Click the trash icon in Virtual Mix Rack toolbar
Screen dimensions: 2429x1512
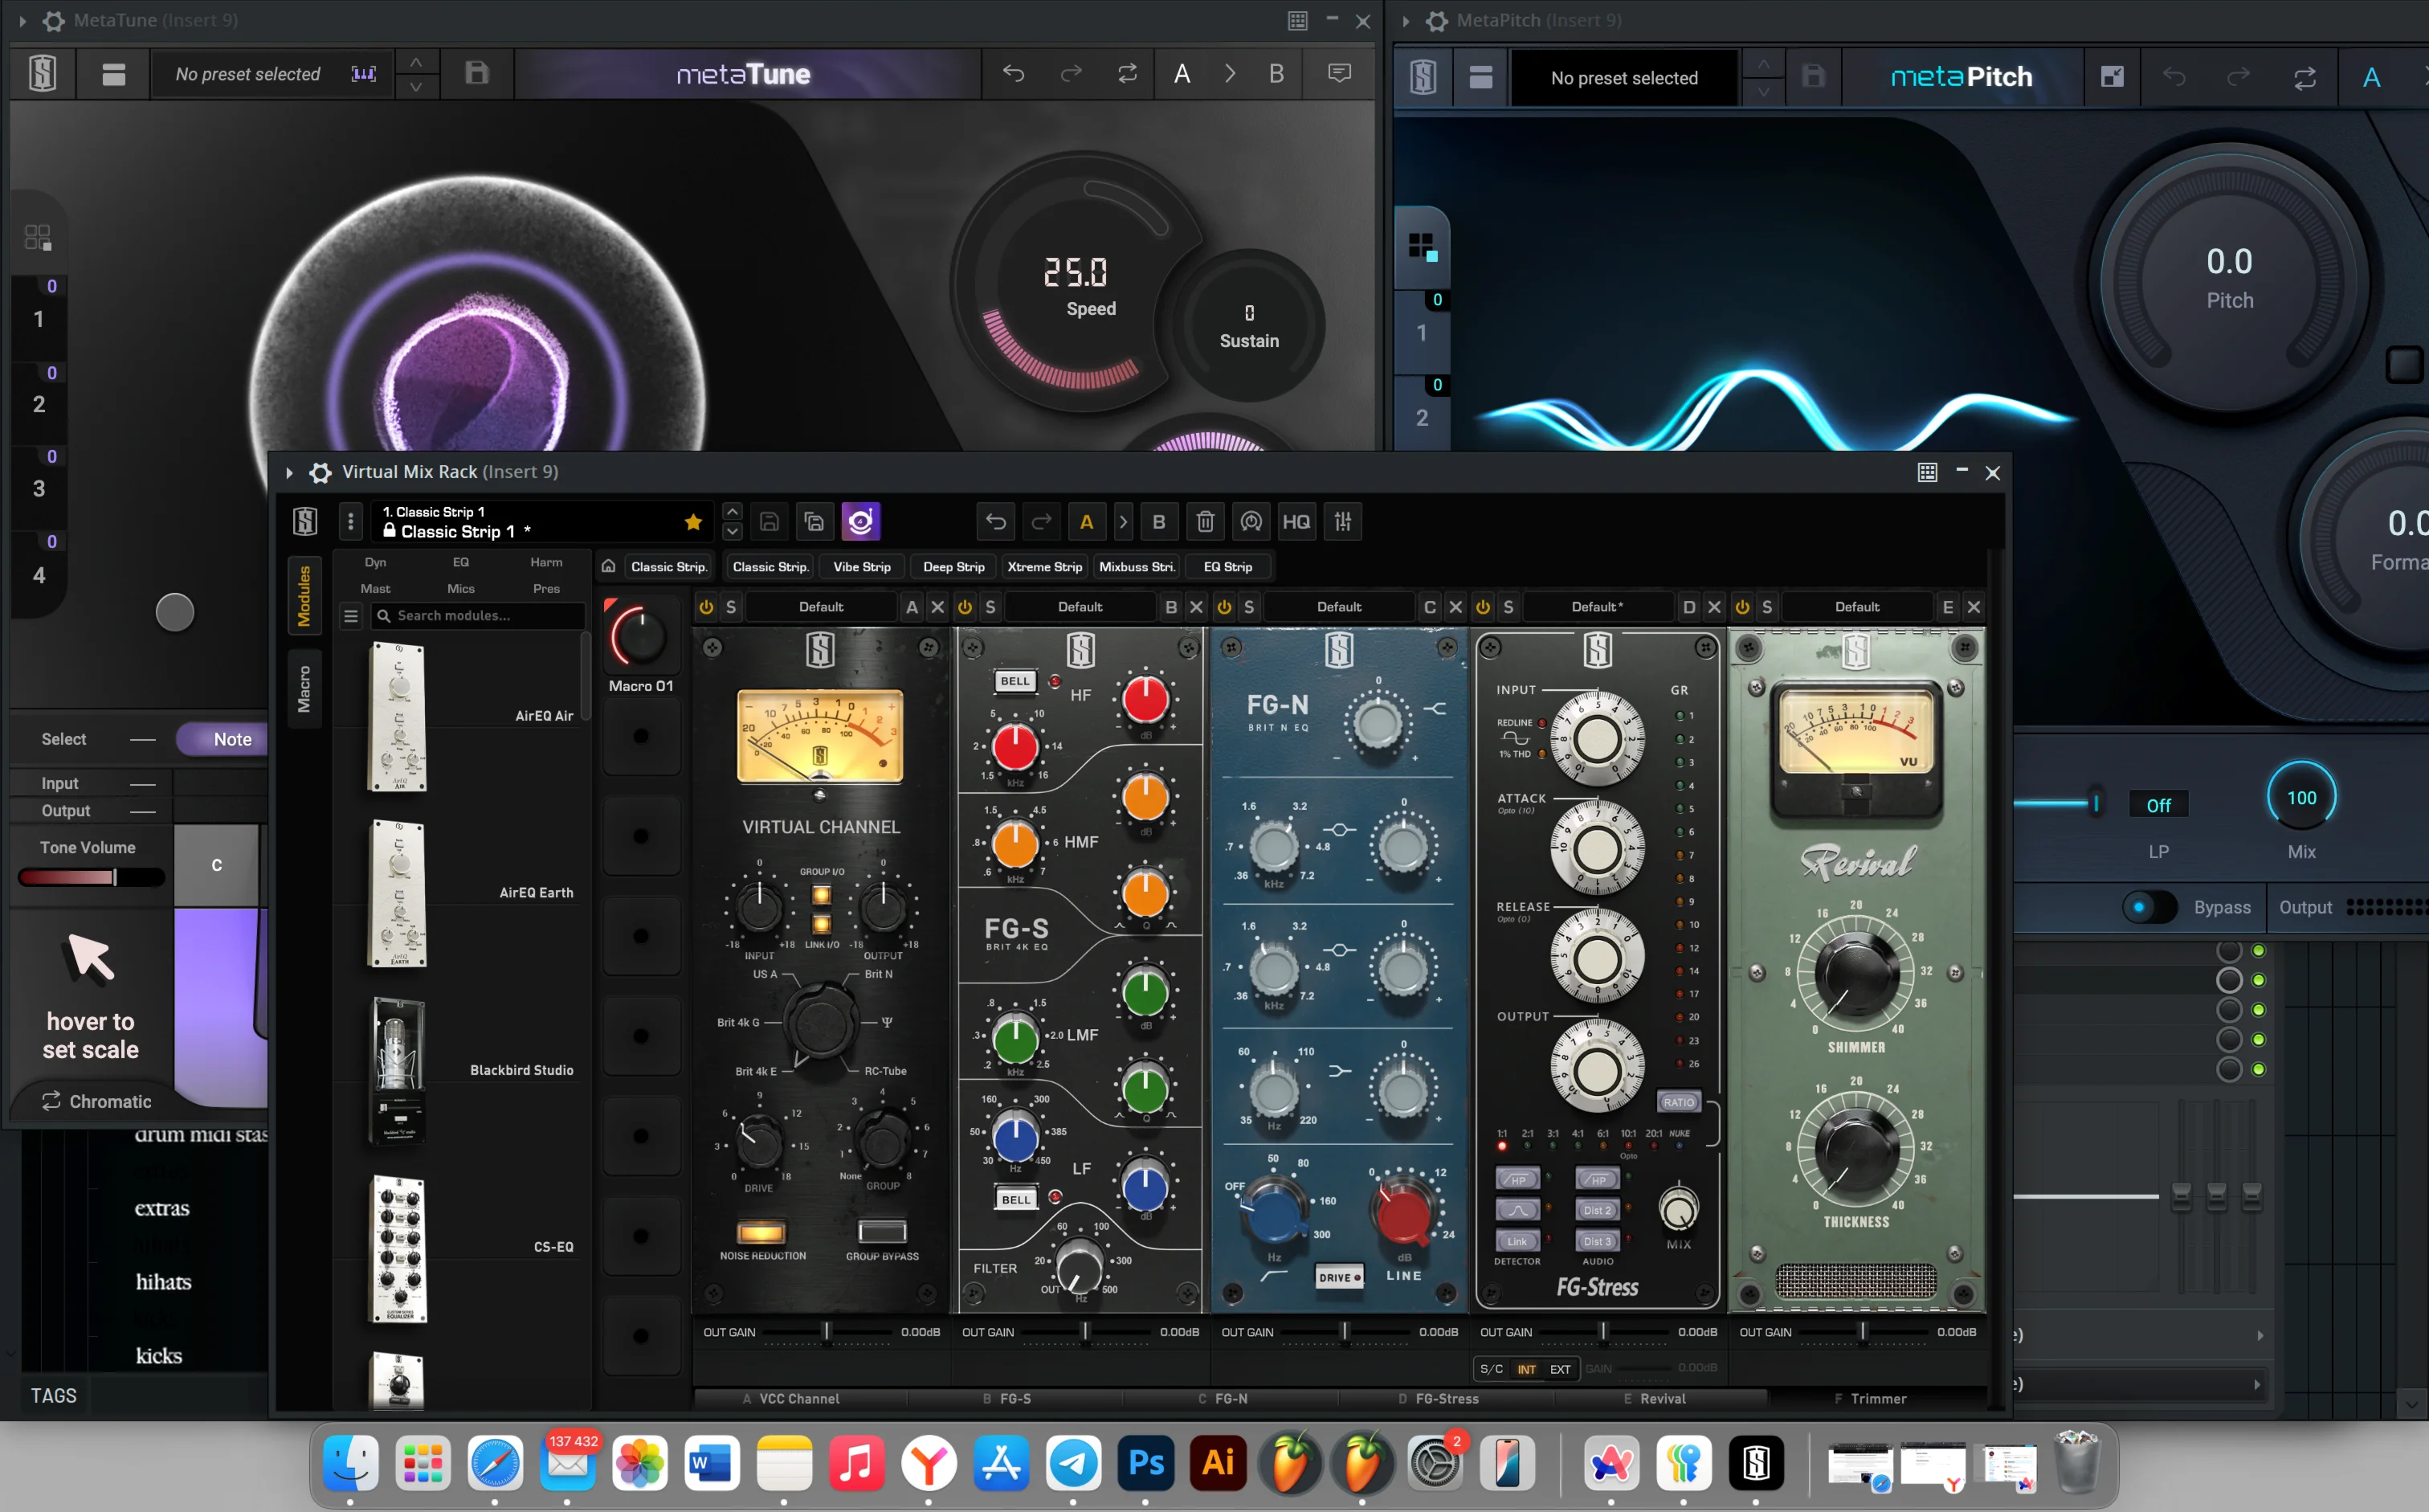coord(1205,522)
